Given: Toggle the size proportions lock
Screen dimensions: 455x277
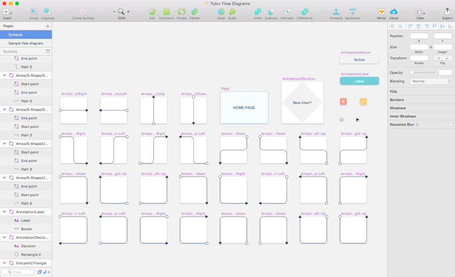Looking at the screenshot, I should coord(431,47).
